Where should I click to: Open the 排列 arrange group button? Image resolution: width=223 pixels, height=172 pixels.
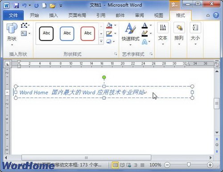tap(179, 34)
